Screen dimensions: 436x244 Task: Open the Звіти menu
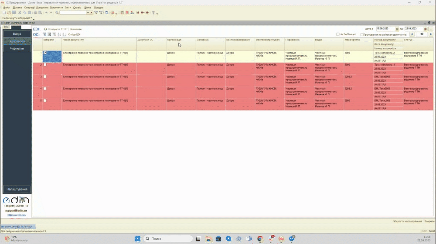pyautogui.click(x=68, y=7)
